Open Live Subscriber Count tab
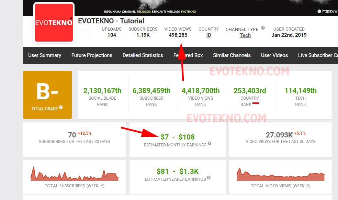Viewport: 338px width, 200px height. pos(318,55)
